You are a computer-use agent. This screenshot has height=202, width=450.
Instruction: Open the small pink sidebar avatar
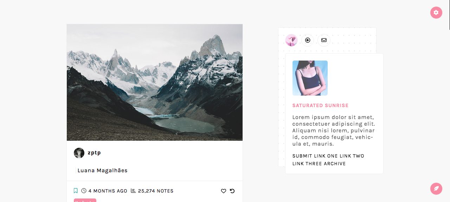tap(291, 40)
